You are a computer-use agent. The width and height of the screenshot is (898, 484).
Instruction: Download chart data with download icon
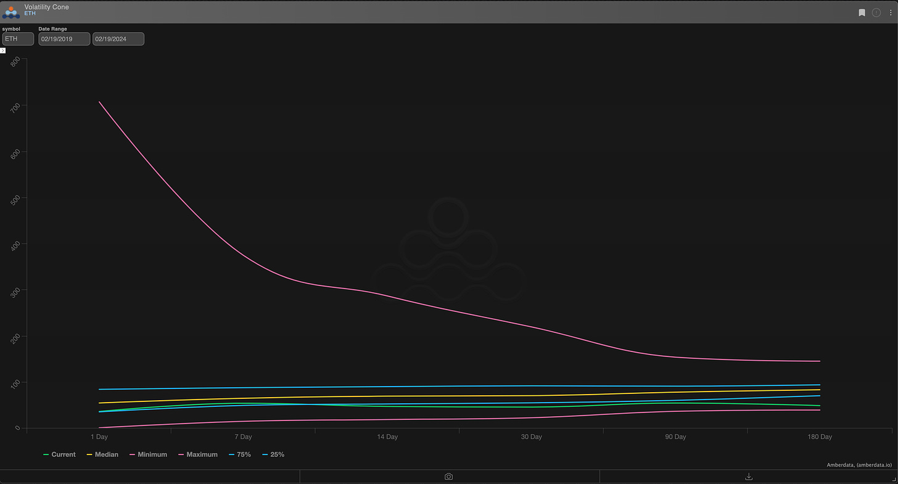click(749, 477)
